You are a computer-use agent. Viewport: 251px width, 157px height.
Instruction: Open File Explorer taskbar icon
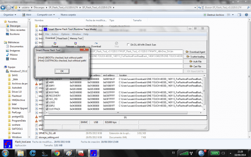coord(20,153)
